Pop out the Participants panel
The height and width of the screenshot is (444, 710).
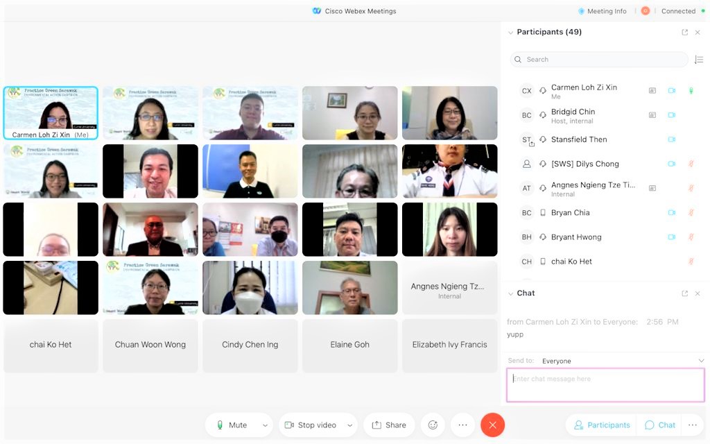pos(685,33)
